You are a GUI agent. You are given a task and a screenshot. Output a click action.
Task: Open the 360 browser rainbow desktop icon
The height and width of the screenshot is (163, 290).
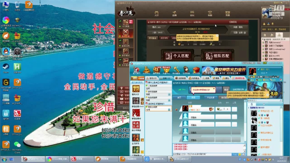[x=6, y=22]
